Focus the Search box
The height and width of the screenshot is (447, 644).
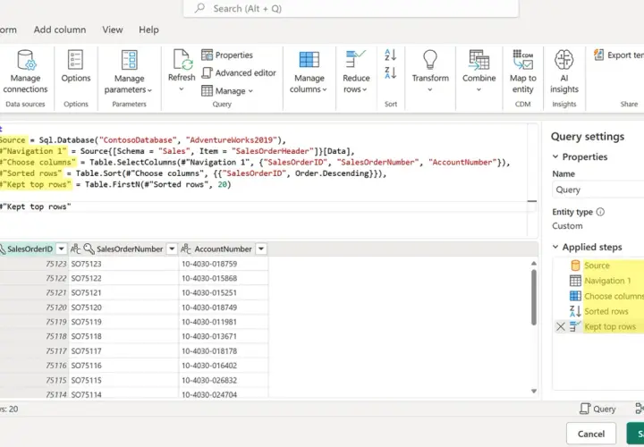pos(352,9)
